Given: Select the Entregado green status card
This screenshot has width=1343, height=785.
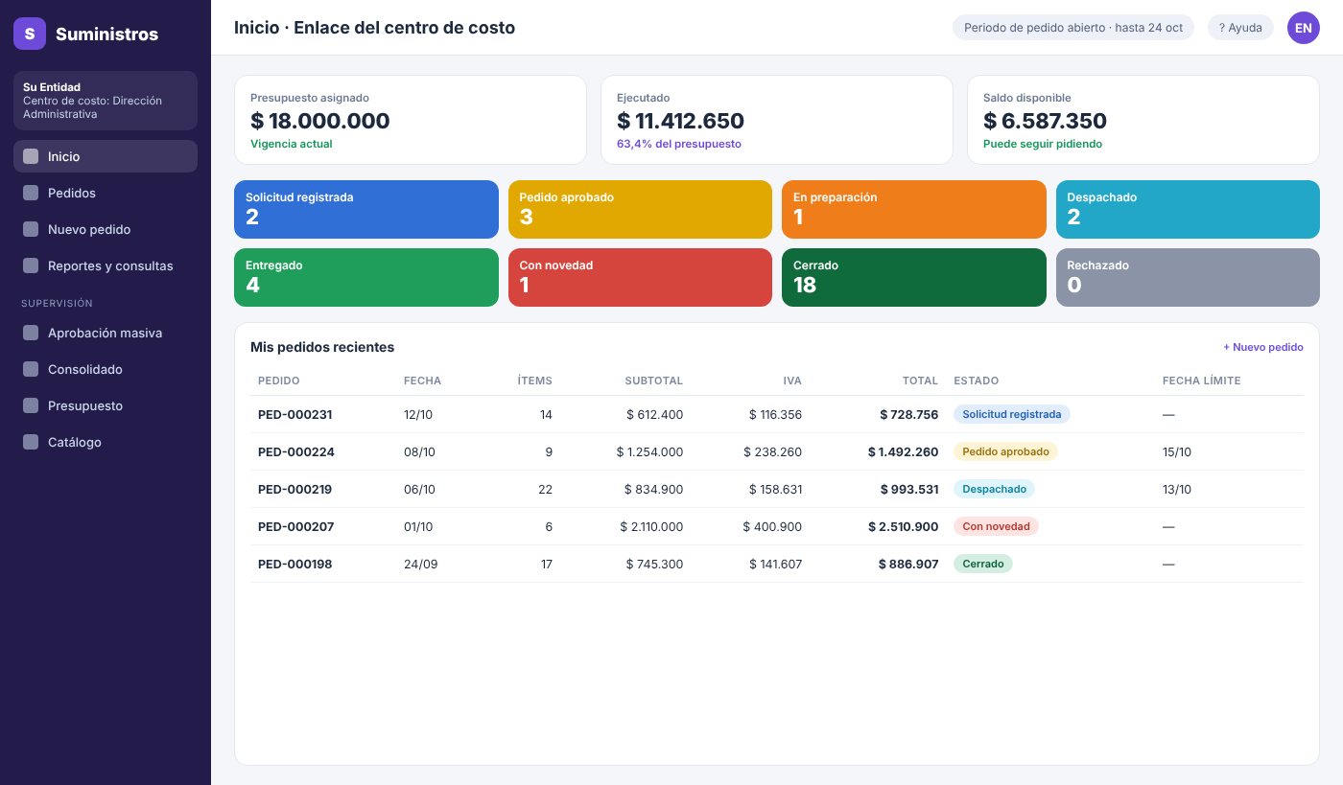Looking at the screenshot, I should pyautogui.click(x=366, y=277).
